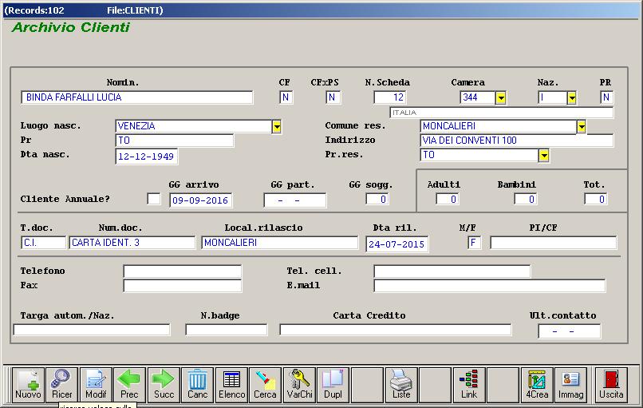Click the PR field at top right
This screenshot has height=408, width=643.
(606, 97)
